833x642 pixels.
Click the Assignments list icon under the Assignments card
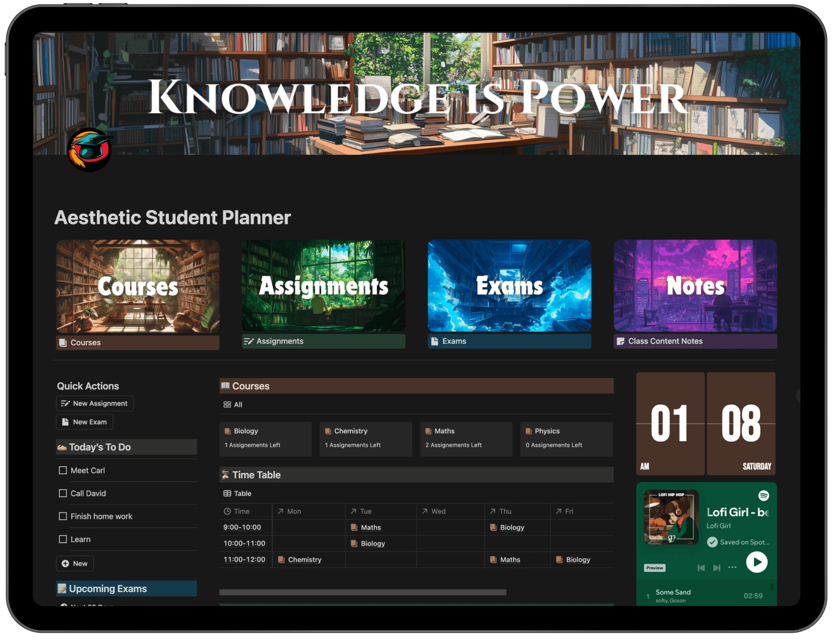249,341
